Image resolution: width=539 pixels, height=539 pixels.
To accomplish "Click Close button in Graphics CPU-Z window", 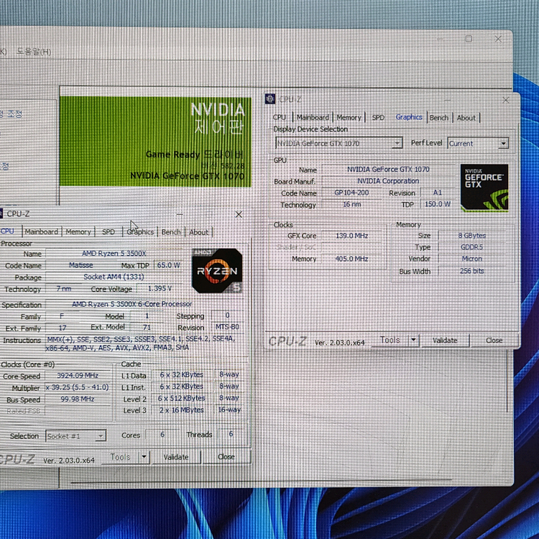I will tap(494, 340).
